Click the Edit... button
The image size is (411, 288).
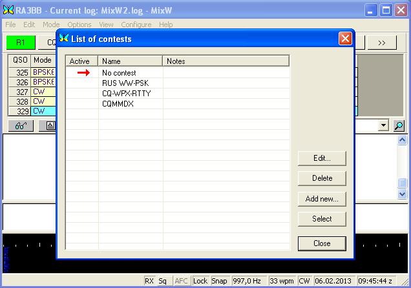[322, 158]
